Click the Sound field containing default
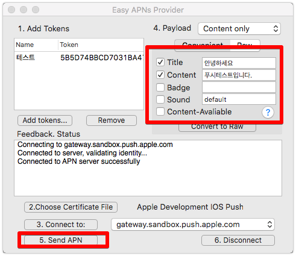The height and width of the screenshot is (256, 296). pyautogui.click(x=239, y=99)
